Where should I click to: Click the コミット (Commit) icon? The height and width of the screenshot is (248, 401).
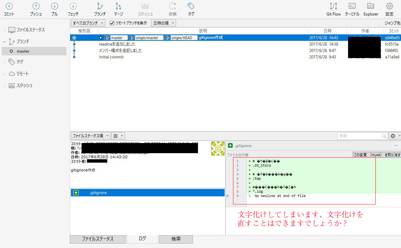pos(9,9)
